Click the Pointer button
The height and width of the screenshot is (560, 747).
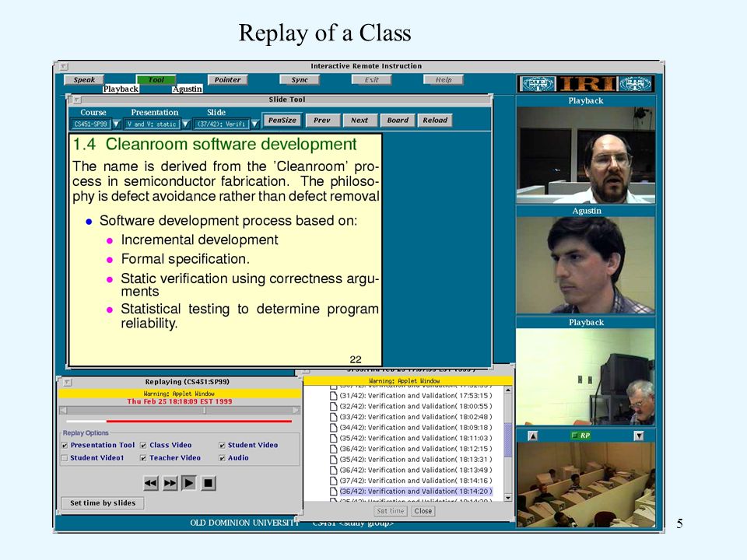click(228, 80)
